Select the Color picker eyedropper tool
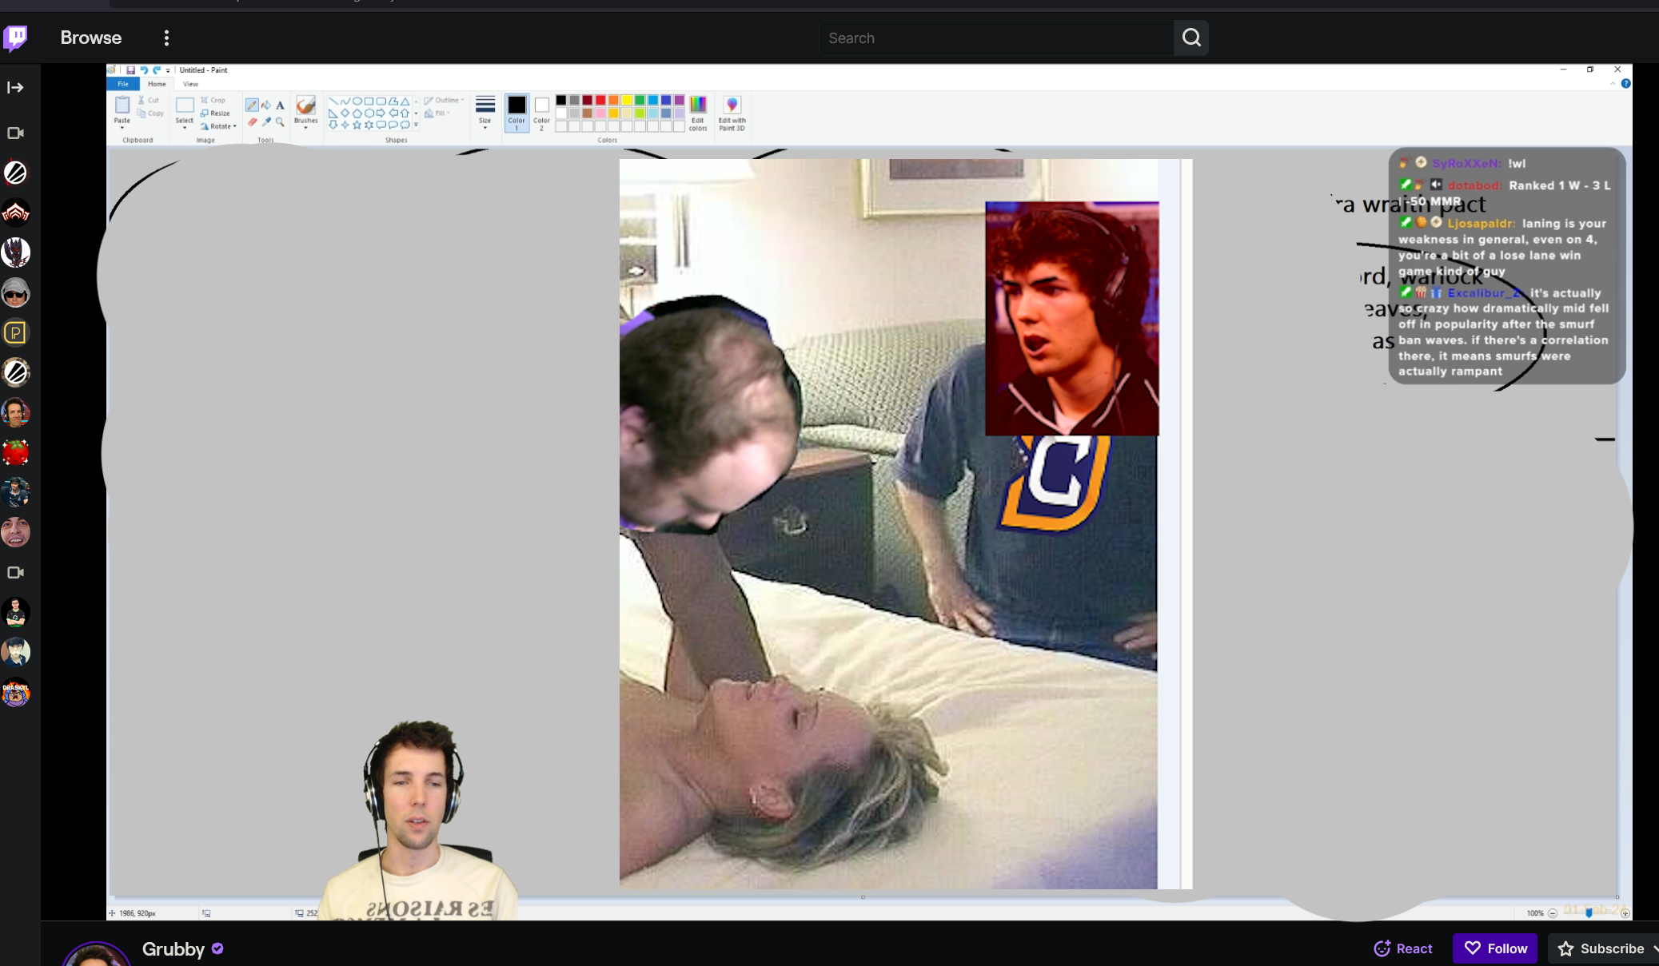Screen dimensions: 1659x966 [266, 122]
